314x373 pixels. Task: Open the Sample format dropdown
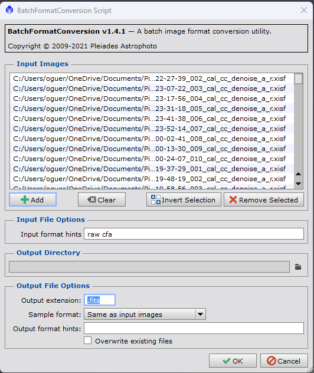pos(145,314)
